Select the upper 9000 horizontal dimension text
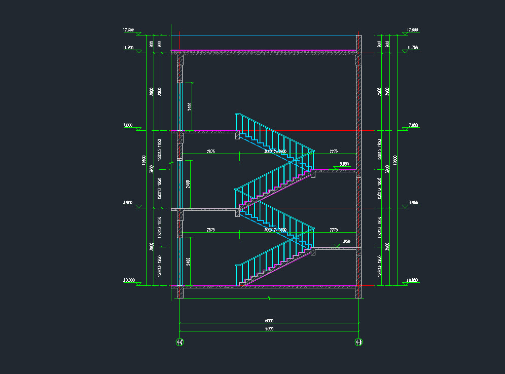 tap(269, 320)
